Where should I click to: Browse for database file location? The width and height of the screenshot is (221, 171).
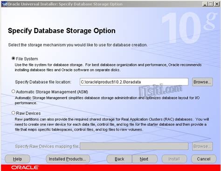pos(202,82)
